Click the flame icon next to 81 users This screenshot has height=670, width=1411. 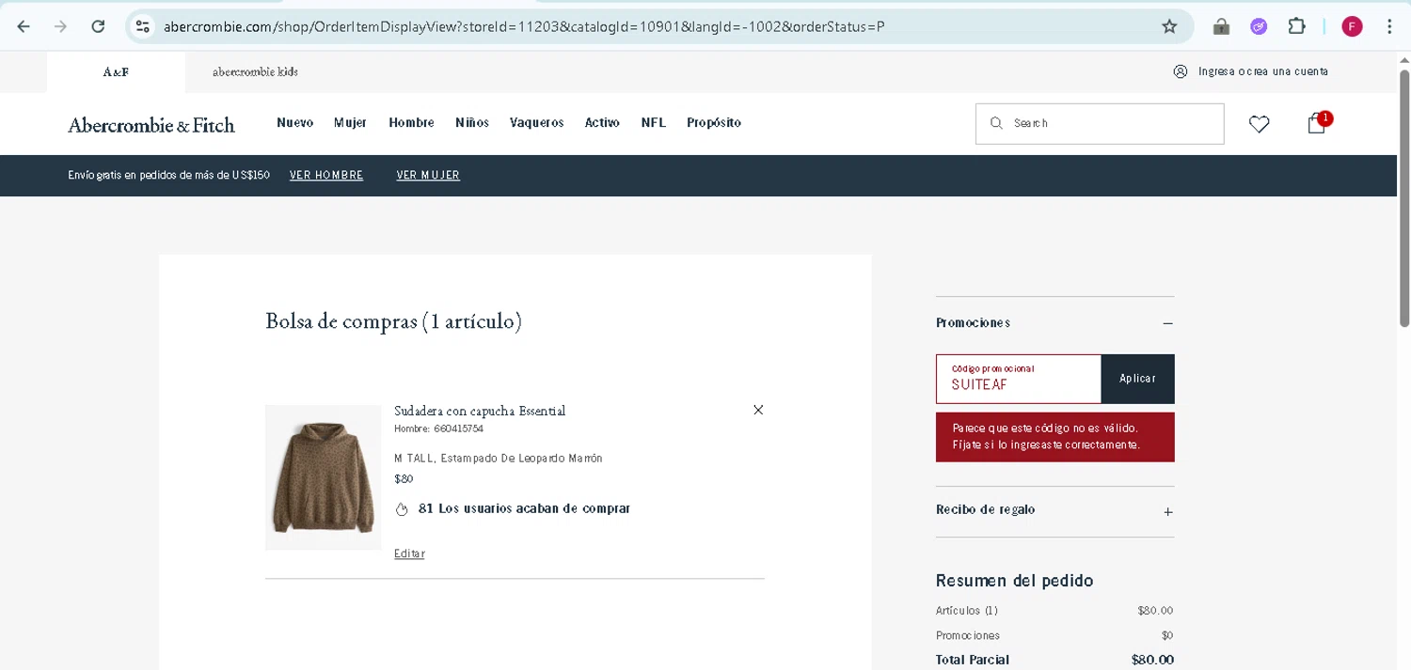pyautogui.click(x=402, y=509)
